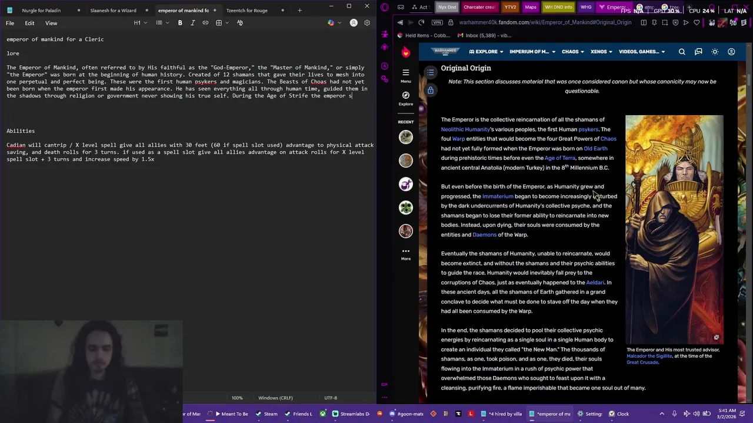Screen dimensions: 753x423
Task: Click the 100% zoom status entry
Action: click(x=237, y=398)
